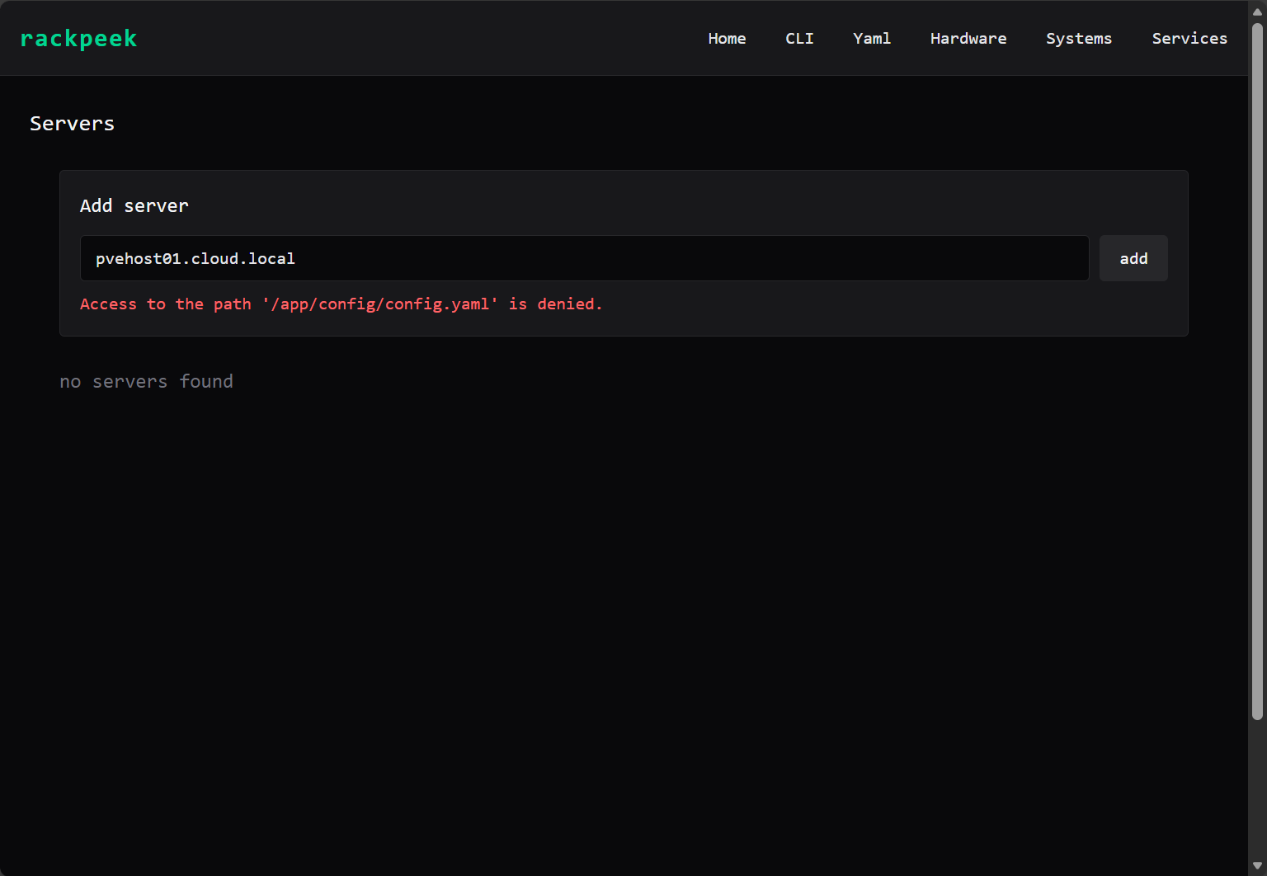This screenshot has width=1267, height=876.
Task: Click the add server button
Action: [x=1133, y=258]
